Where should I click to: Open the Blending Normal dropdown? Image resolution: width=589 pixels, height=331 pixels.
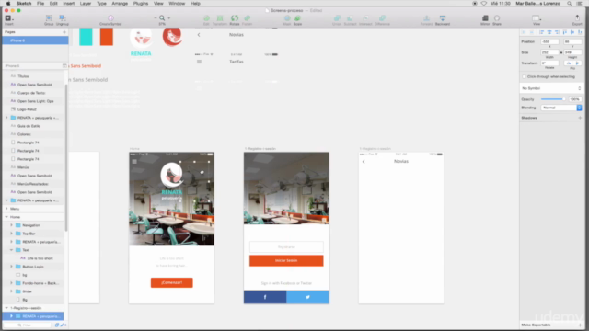(561, 108)
